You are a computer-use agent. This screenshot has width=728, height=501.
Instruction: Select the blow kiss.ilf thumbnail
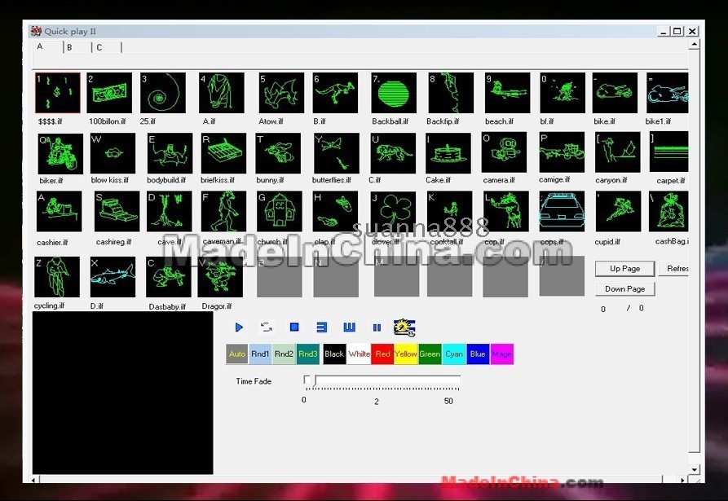tap(113, 153)
